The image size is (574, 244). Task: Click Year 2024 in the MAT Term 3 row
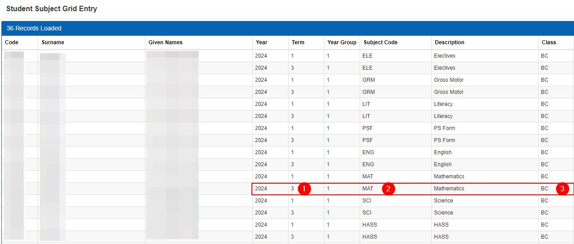pos(261,189)
